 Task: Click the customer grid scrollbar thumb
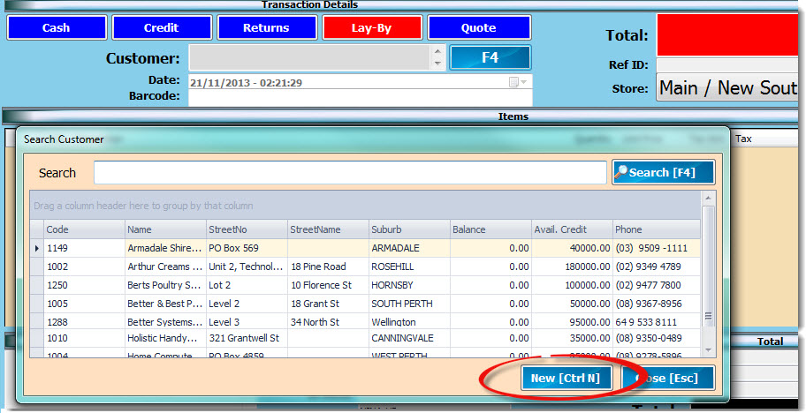pos(708,267)
